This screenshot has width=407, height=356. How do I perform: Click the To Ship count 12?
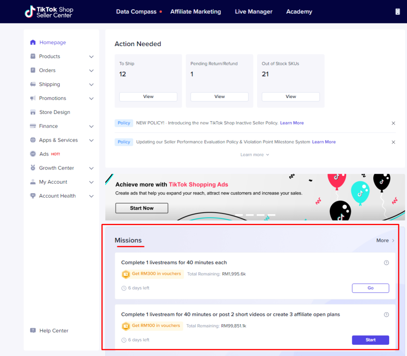(x=122, y=74)
